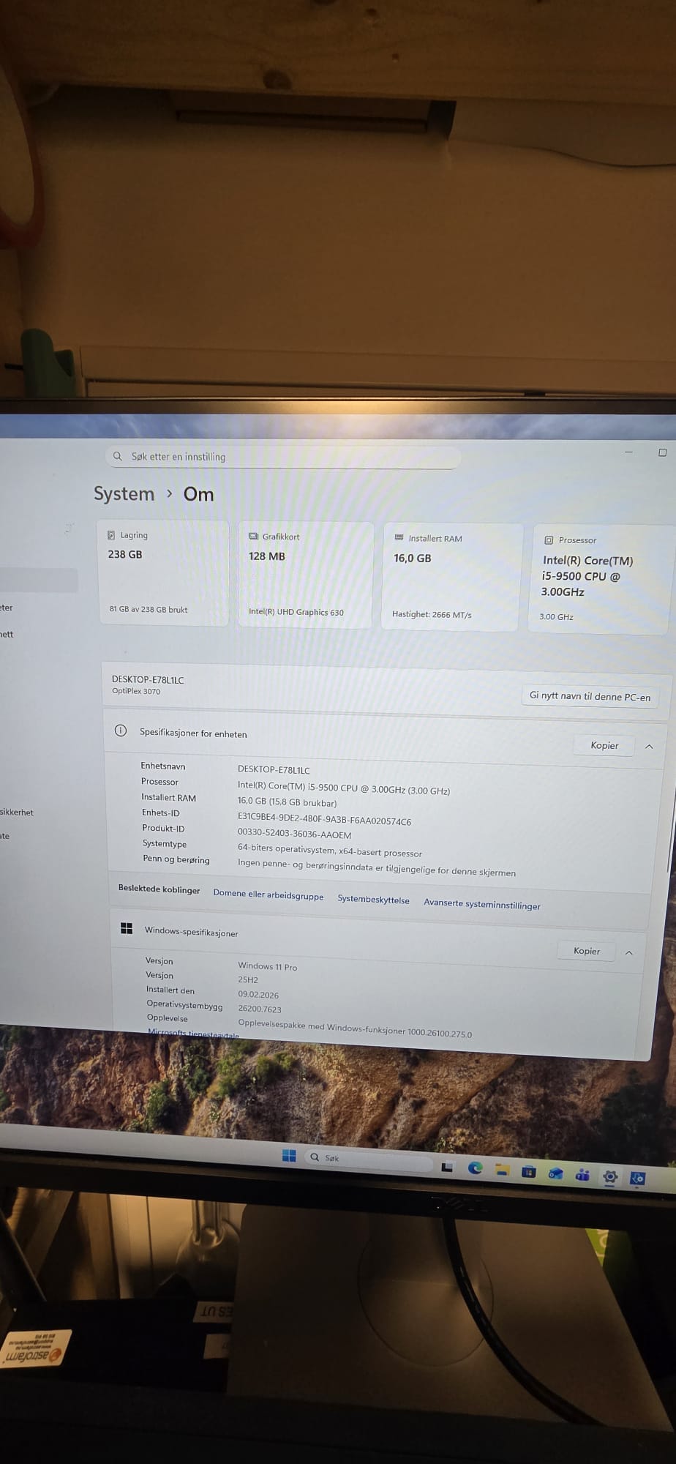Select the Windows 11 Pro version text

(268, 966)
